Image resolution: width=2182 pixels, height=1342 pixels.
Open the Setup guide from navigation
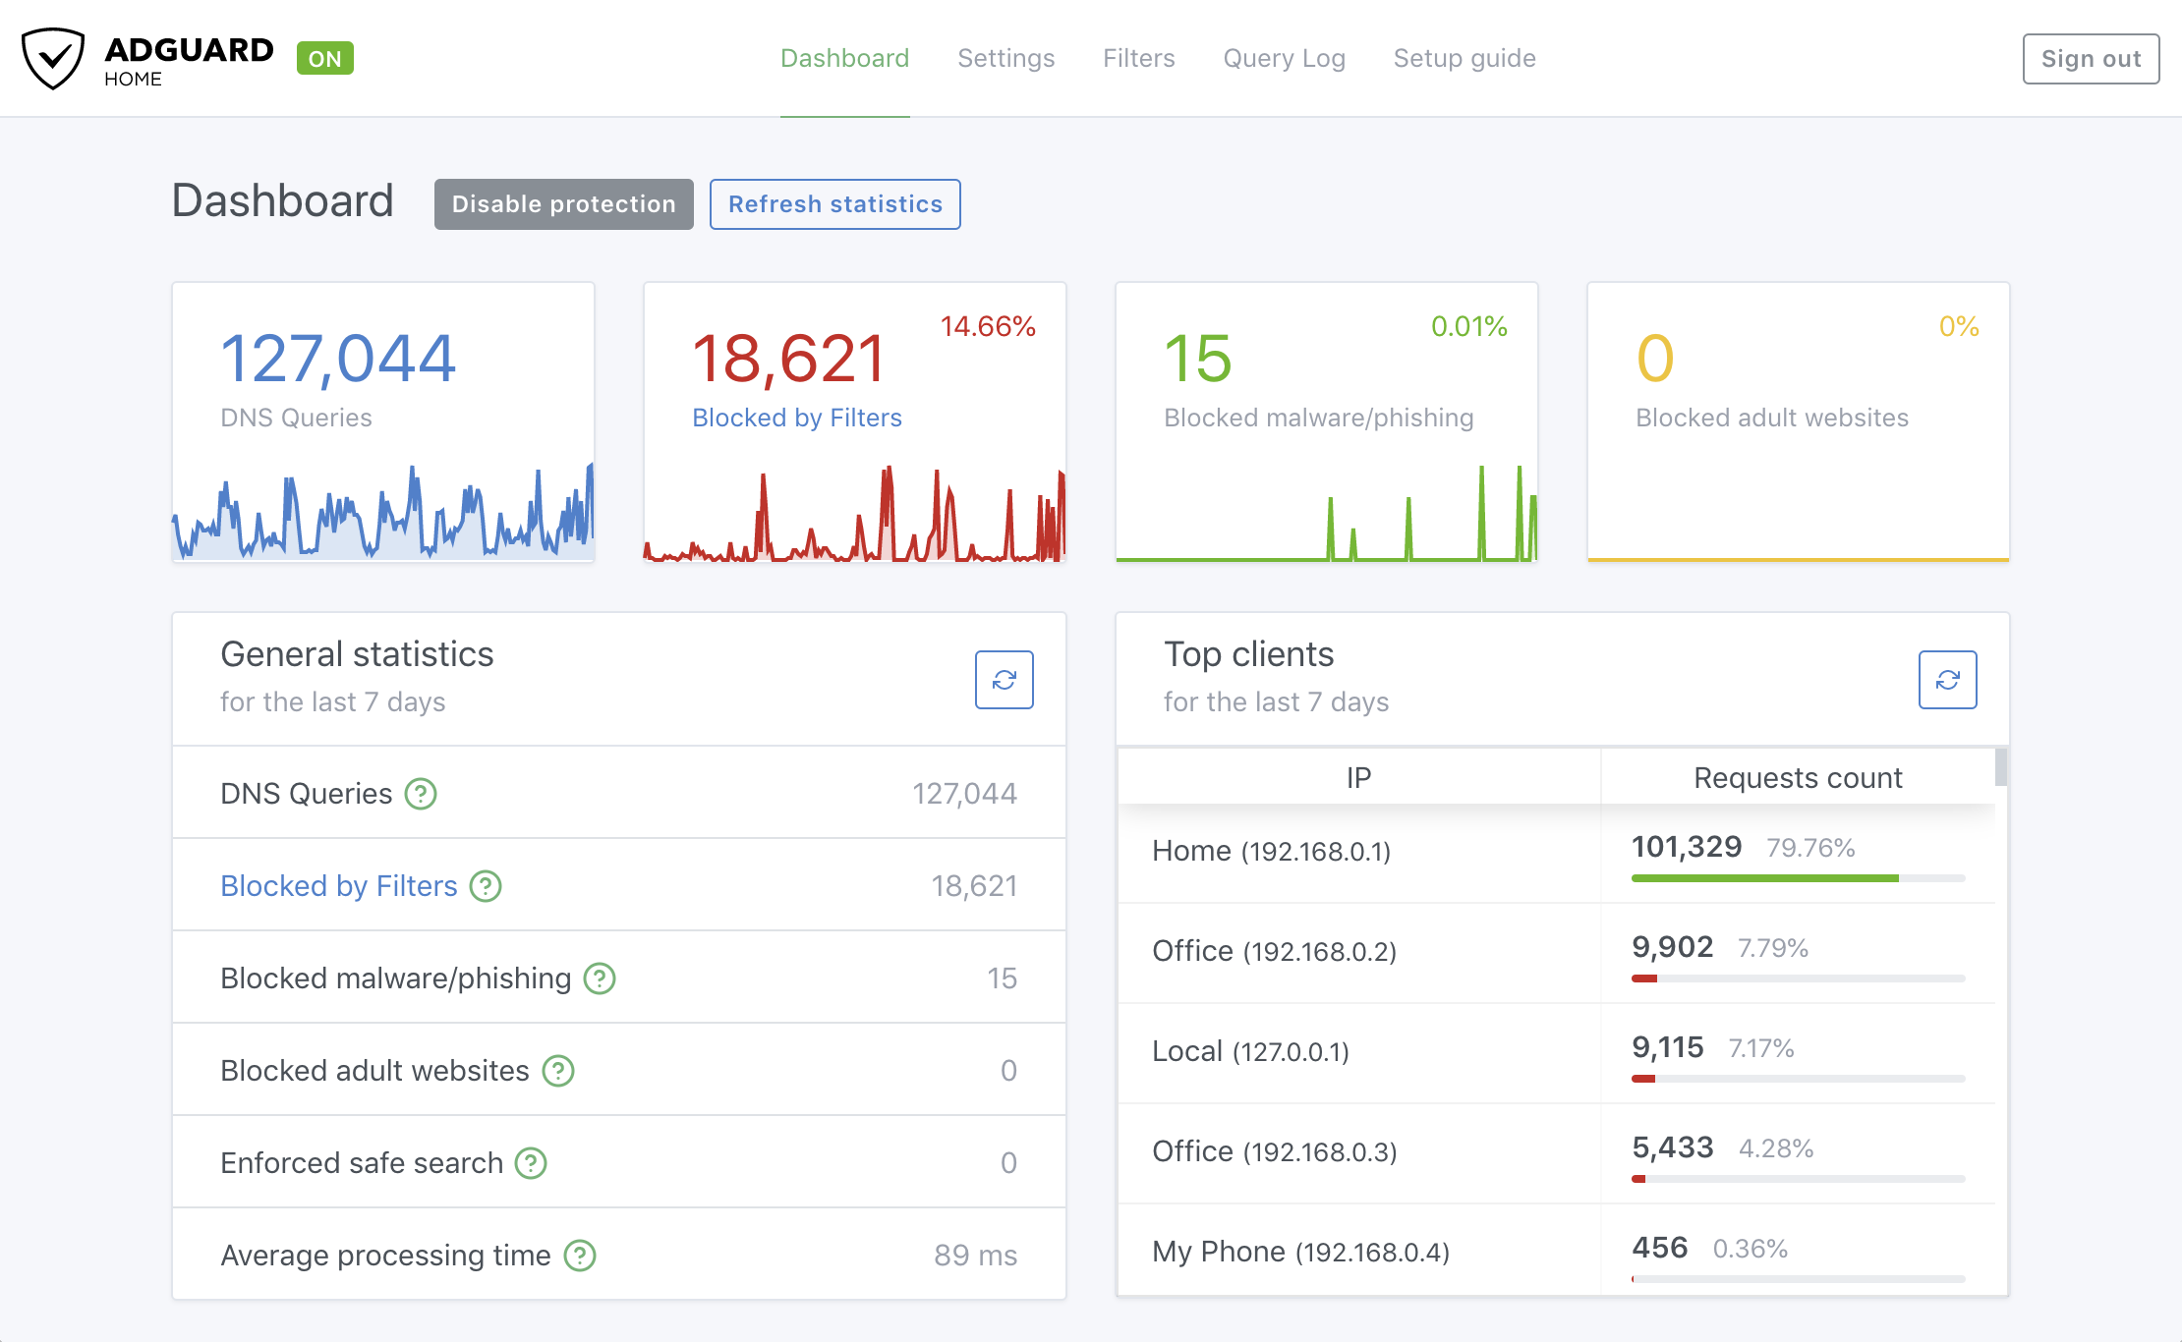[x=1464, y=58]
